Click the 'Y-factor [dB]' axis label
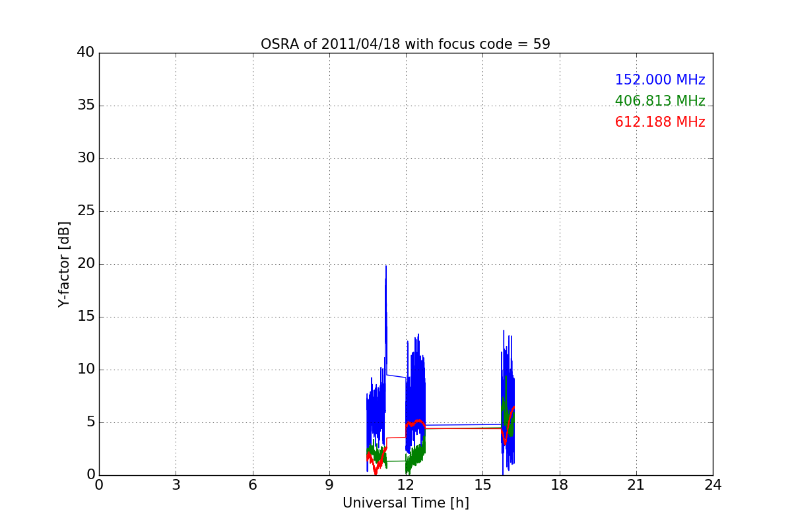 tap(64, 264)
